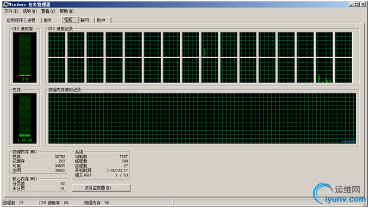Click the CPU 使用记录 label
This screenshot has height=208, width=369.
pyautogui.click(x=60, y=29)
